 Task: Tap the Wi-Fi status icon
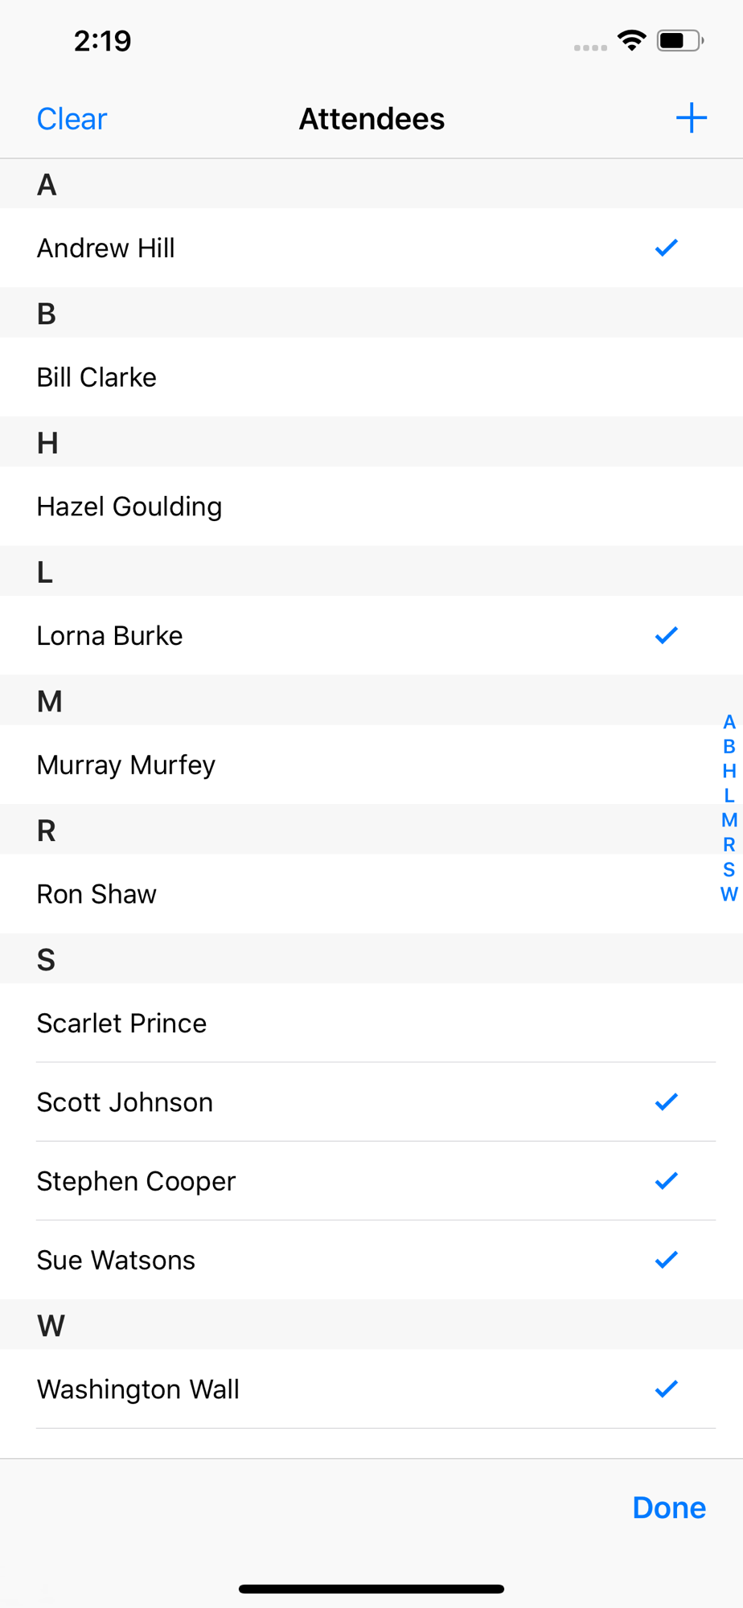pos(632,40)
